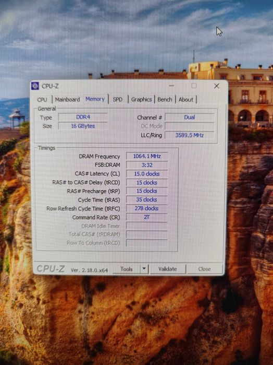Screen dimensions: 273x365
Task: Select the Memory tab
Action: 95,99
